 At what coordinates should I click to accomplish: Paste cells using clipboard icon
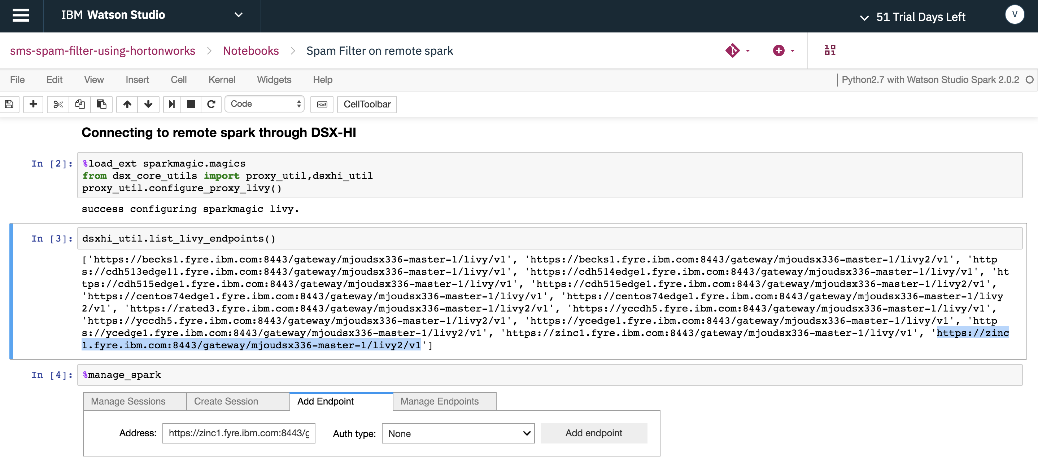tap(101, 104)
